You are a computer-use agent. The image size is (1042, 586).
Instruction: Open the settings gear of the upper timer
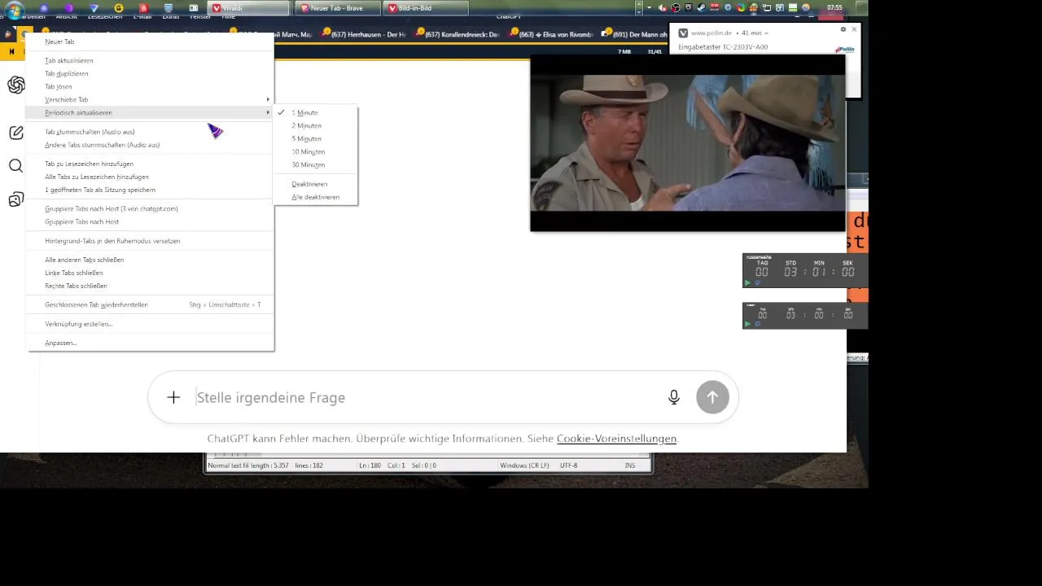pos(757,282)
